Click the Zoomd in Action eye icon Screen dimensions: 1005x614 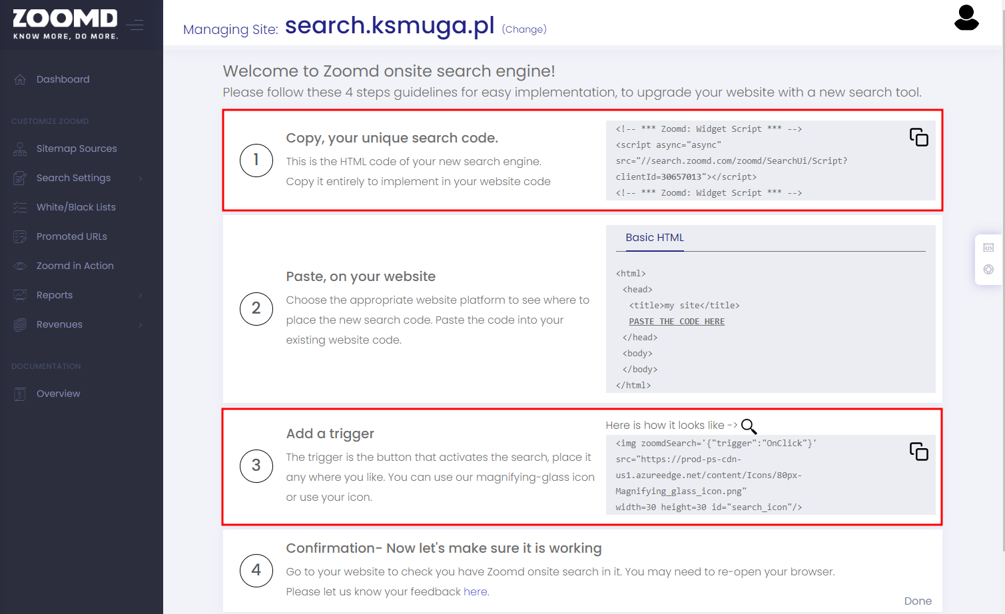coord(20,266)
